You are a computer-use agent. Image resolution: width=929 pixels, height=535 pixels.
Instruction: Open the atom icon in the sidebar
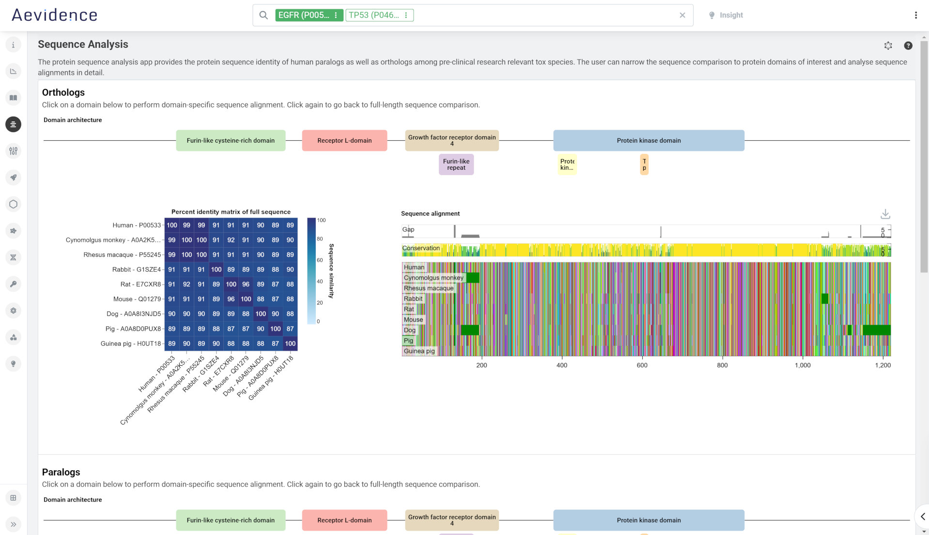click(13, 311)
